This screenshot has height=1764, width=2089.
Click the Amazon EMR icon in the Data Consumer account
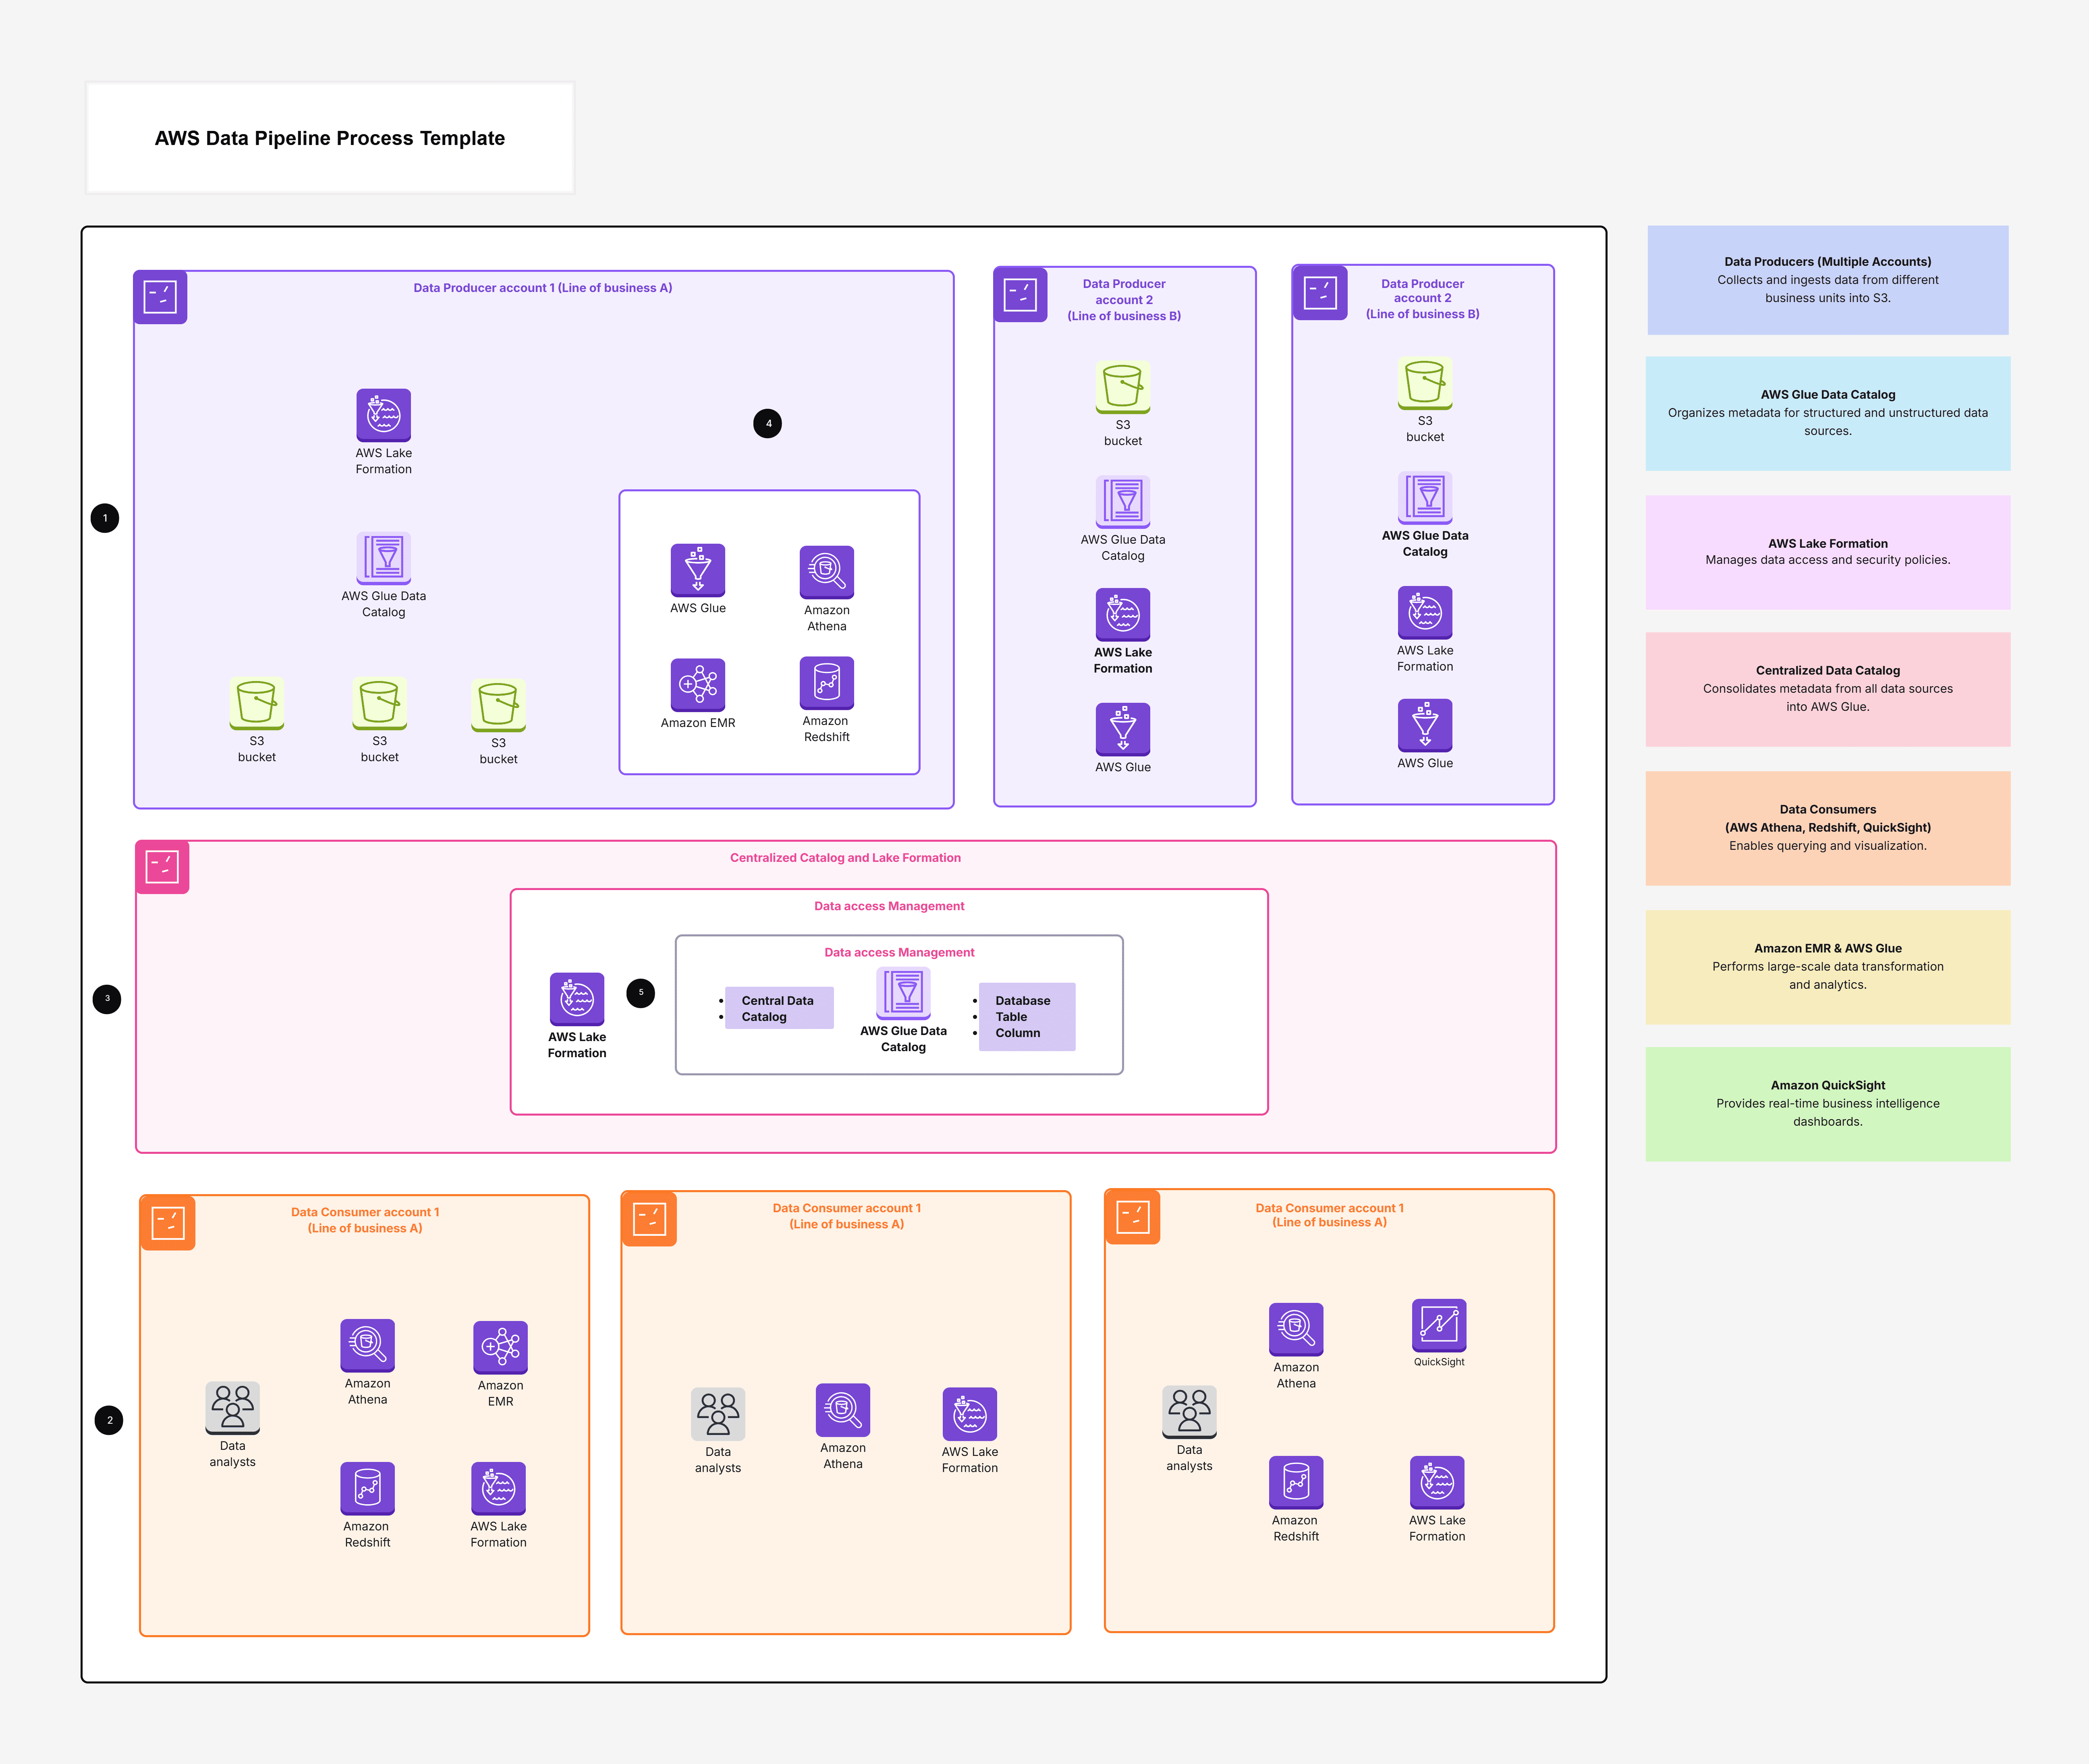(500, 1348)
